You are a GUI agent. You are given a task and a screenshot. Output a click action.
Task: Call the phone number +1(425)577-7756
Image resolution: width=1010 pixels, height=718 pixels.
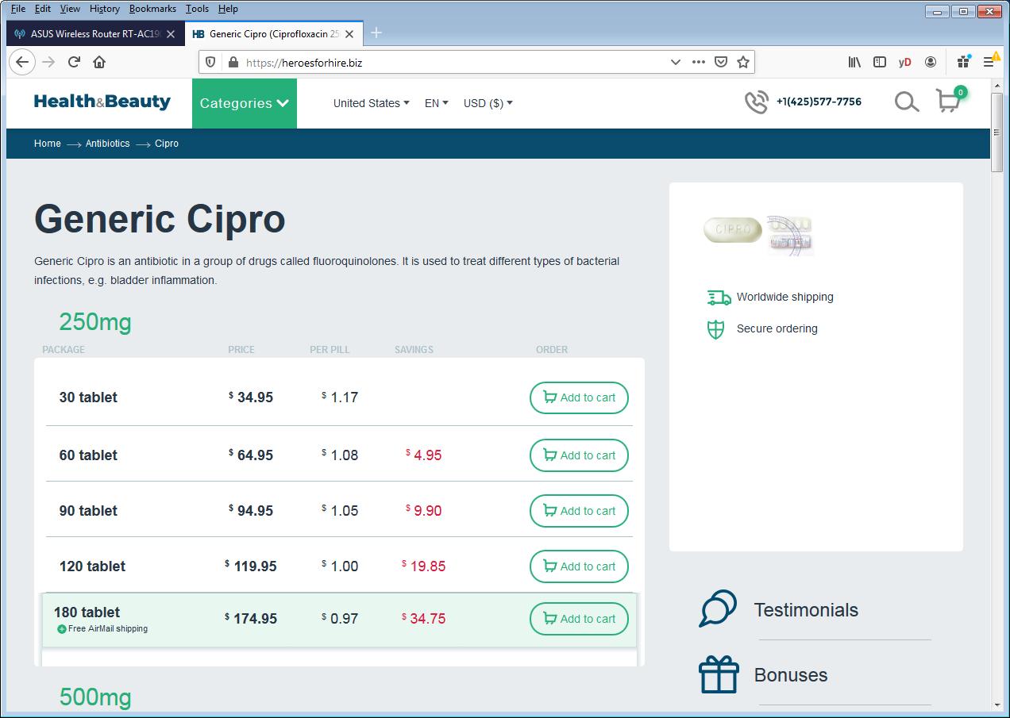pos(819,102)
